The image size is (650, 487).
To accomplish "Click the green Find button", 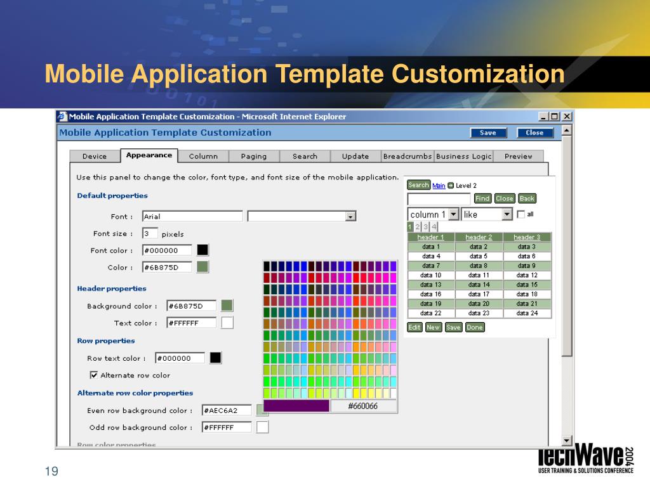I will click(482, 198).
